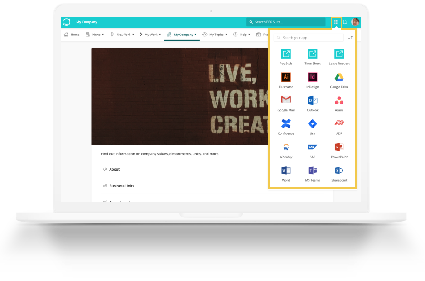Click the Search your app field
The height and width of the screenshot is (281, 425).
point(309,38)
